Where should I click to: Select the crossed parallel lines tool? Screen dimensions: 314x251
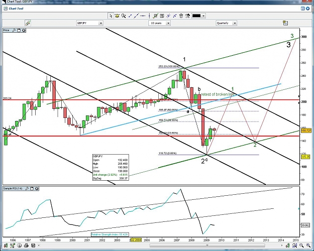tap(168, 16)
